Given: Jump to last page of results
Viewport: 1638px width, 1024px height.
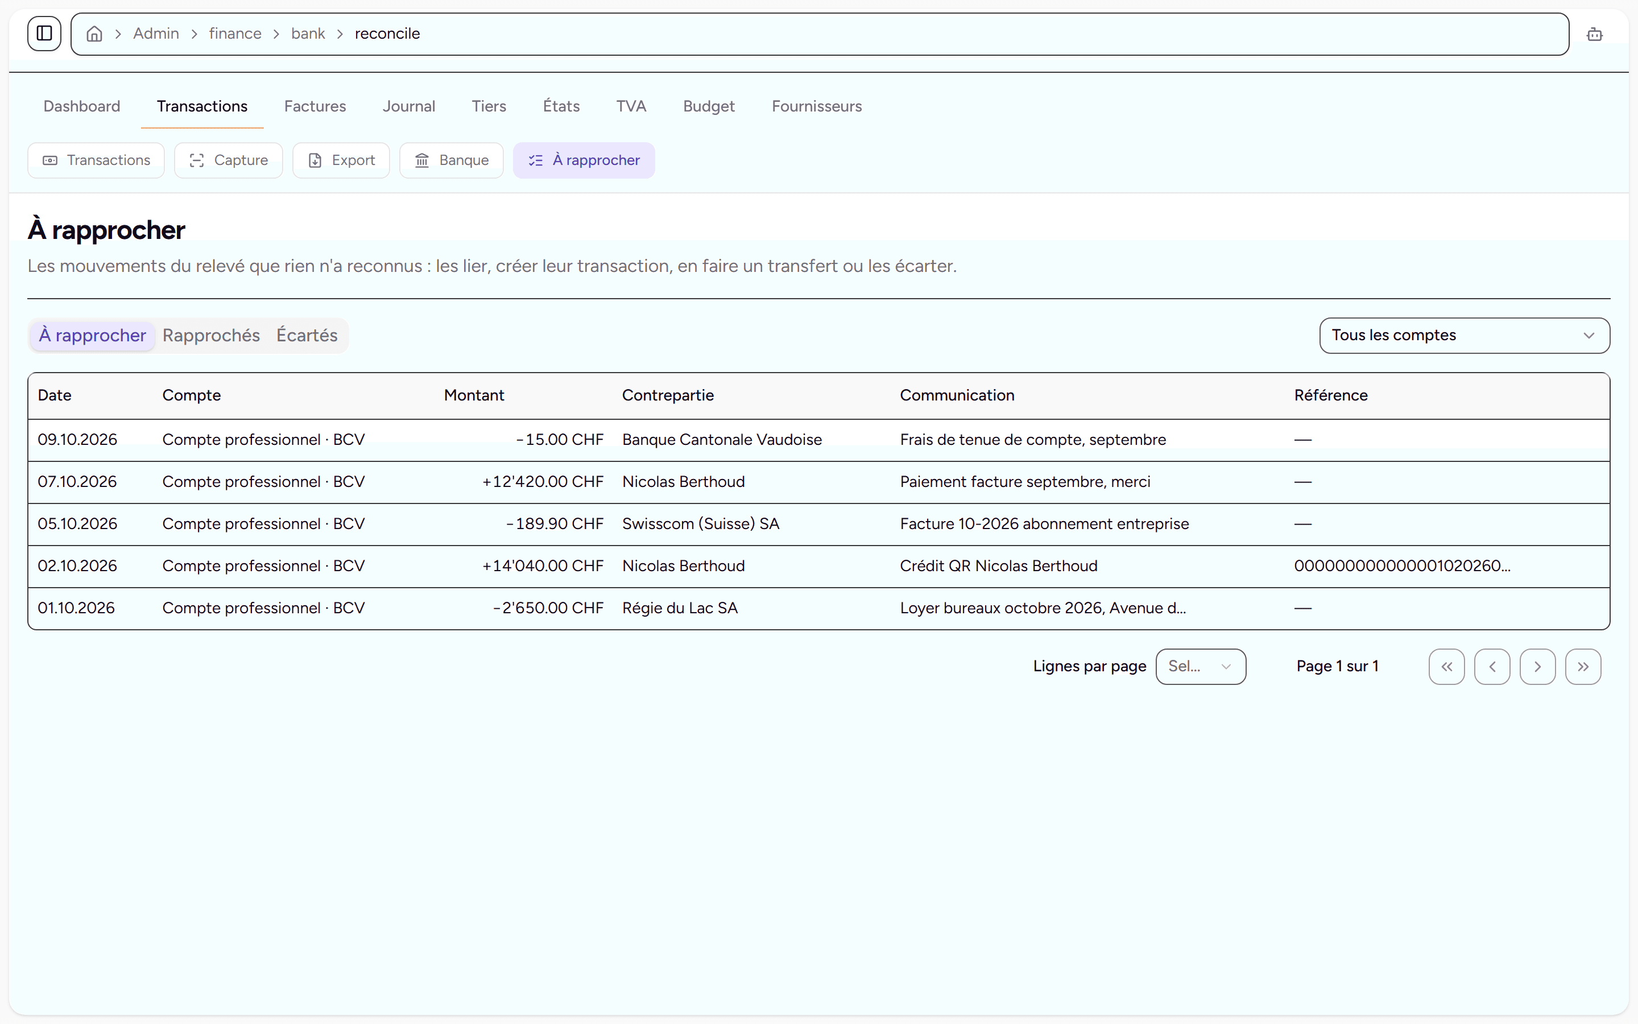Looking at the screenshot, I should (1582, 666).
